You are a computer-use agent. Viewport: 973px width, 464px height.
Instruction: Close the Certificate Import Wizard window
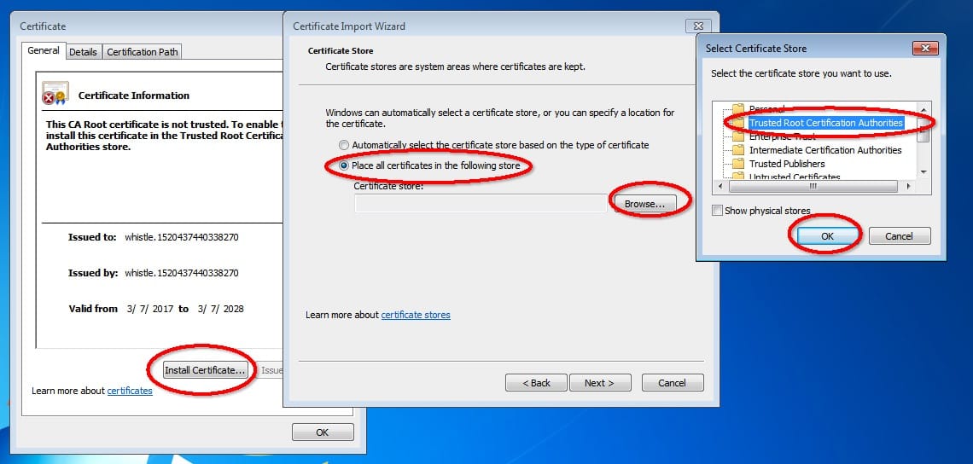coord(698,26)
